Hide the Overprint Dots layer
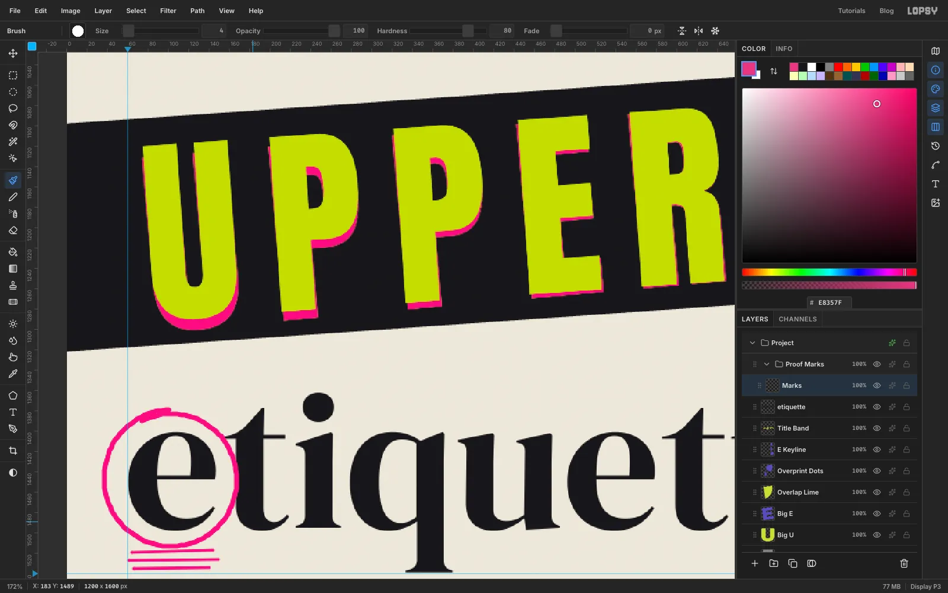 tap(877, 471)
